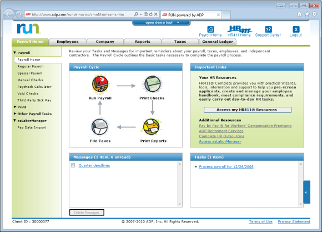Open Regular Payroll in sidebar
322x232 pixels.
coord(31,66)
